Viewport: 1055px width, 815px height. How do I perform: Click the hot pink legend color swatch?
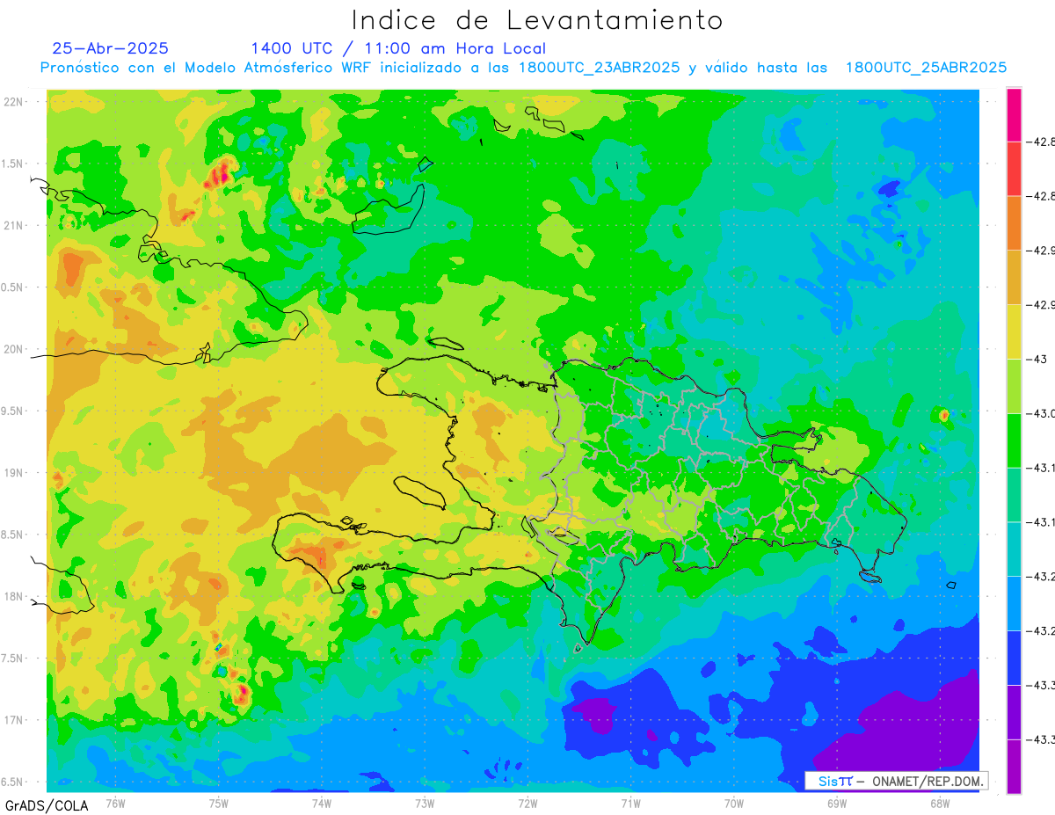click(1014, 115)
